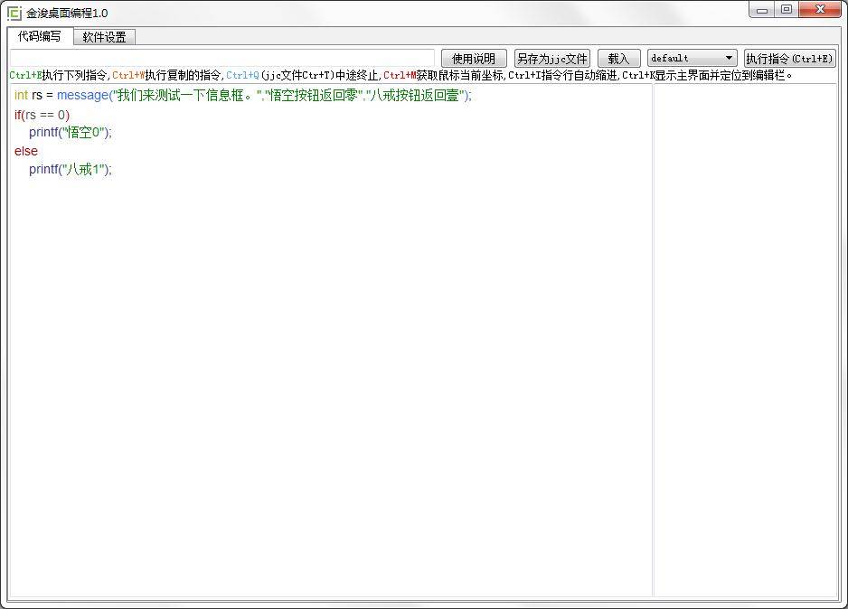Click the 'default' combo box text
The image size is (848, 609).
(683, 59)
